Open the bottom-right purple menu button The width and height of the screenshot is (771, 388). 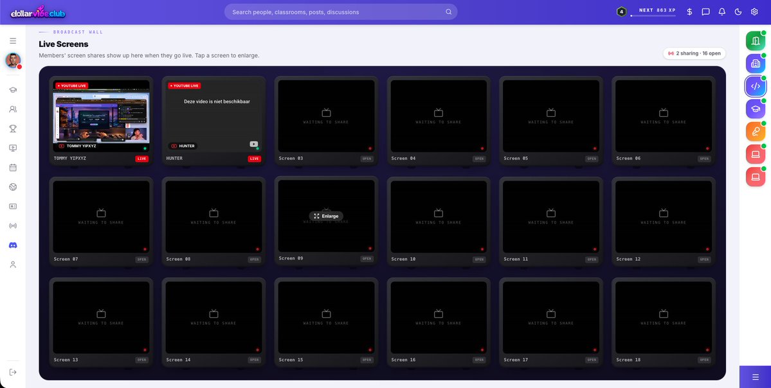click(x=756, y=377)
